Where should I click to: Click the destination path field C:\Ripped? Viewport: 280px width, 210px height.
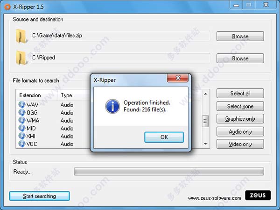[x=120, y=58]
